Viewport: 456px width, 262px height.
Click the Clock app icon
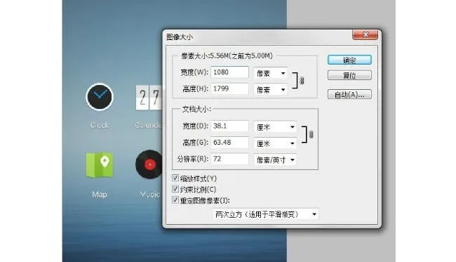pos(100,97)
